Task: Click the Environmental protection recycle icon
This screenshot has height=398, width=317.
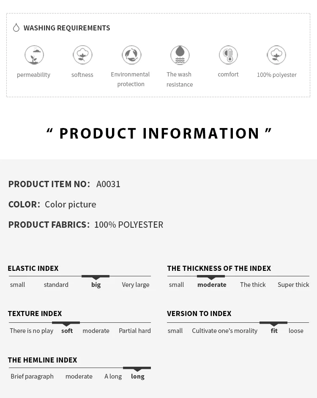Action: (x=131, y=55)
